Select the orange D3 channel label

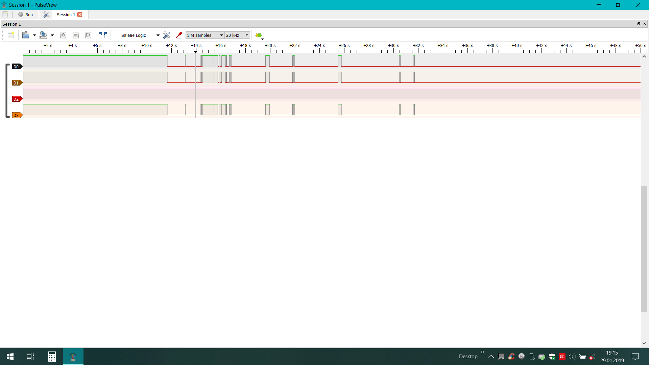coord(17,115)
